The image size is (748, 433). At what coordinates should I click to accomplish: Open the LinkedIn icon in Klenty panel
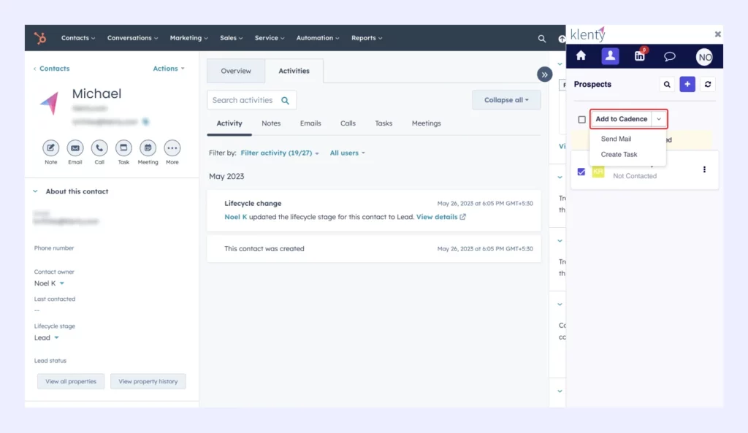(639, 56)
